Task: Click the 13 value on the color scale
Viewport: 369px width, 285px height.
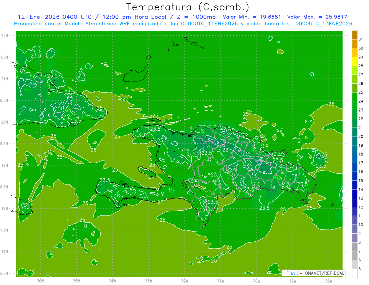Action: 361,198
